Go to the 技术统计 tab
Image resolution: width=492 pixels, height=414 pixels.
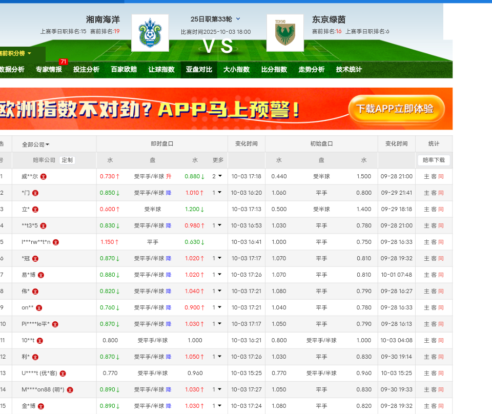click(349, 70)
